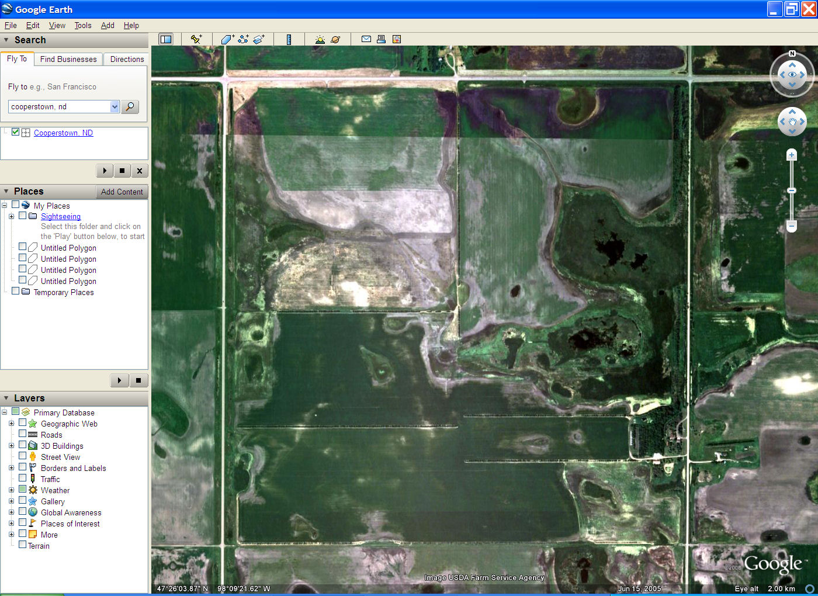Select the Fly To tab
The height and width of the screenshot is (596, 818).
[x=17, y=58]
